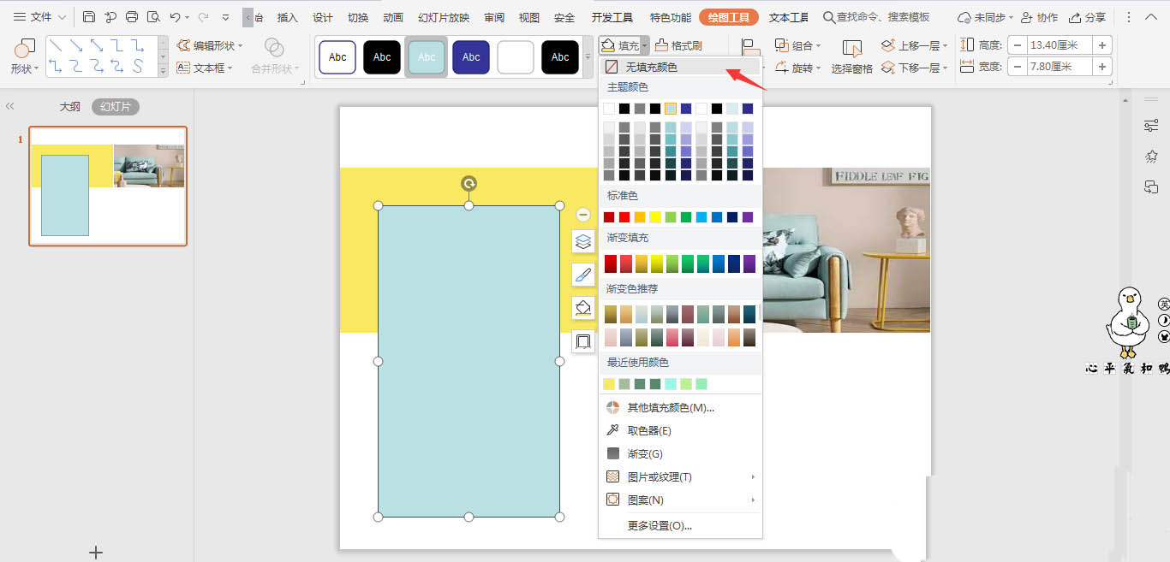Open the Selection Pane (选择窗格)

pos(851,56)
